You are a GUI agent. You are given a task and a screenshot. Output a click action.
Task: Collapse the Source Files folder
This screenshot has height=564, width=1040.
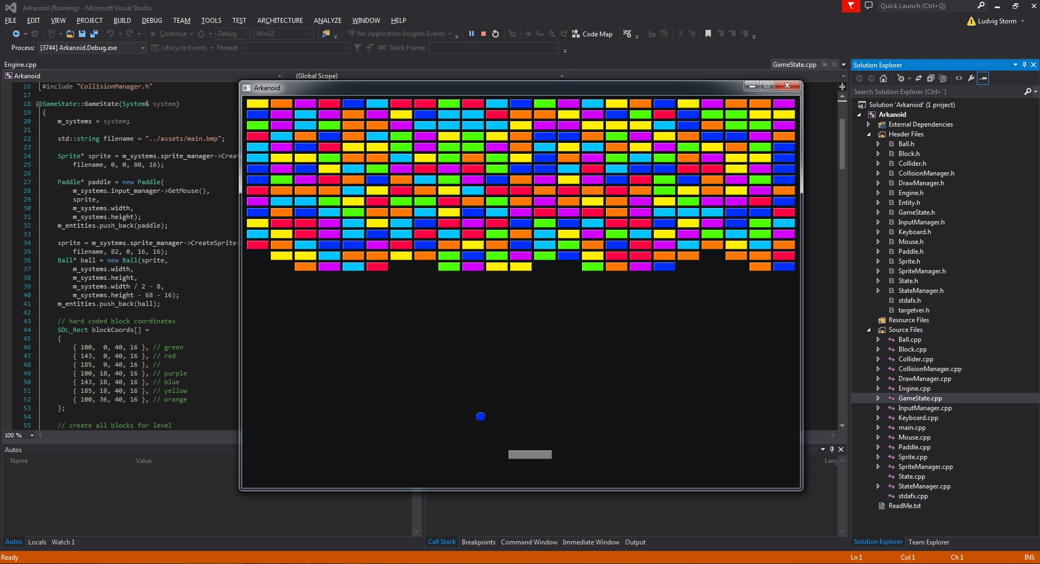(x=869, y=330)
